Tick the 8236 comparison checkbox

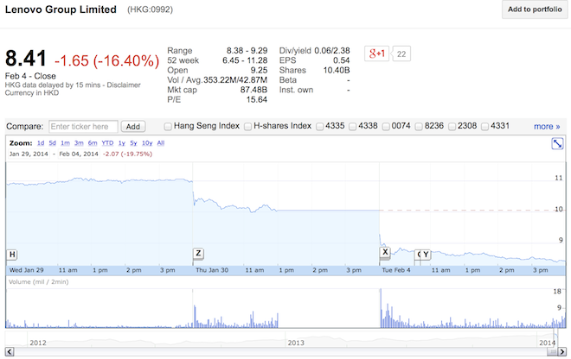pos(419,127)
